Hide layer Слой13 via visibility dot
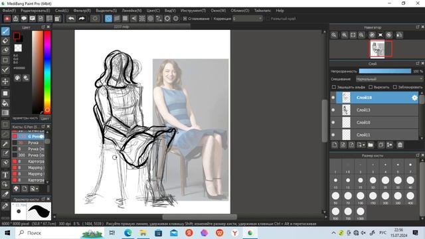Viewport: 425px width, 239px height. click(x=333, y=110)
